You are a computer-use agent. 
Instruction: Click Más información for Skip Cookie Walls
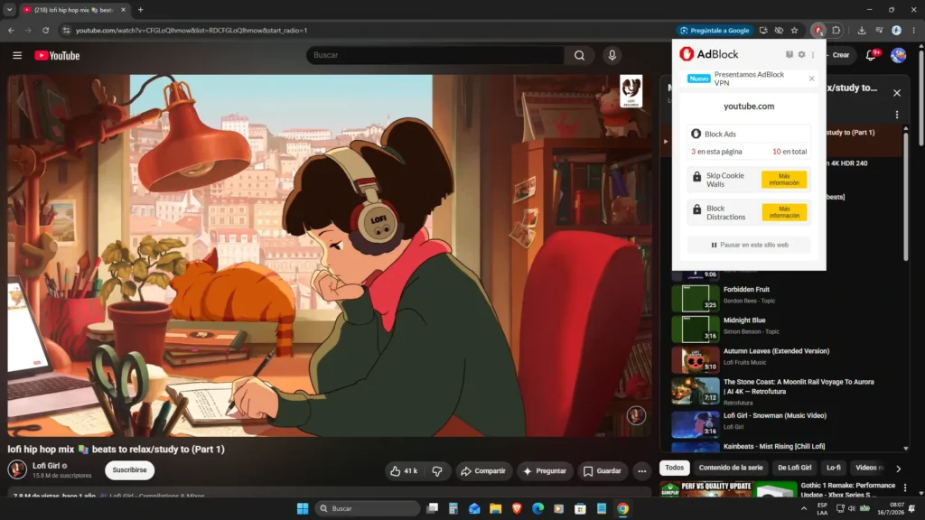pos(784,180)
